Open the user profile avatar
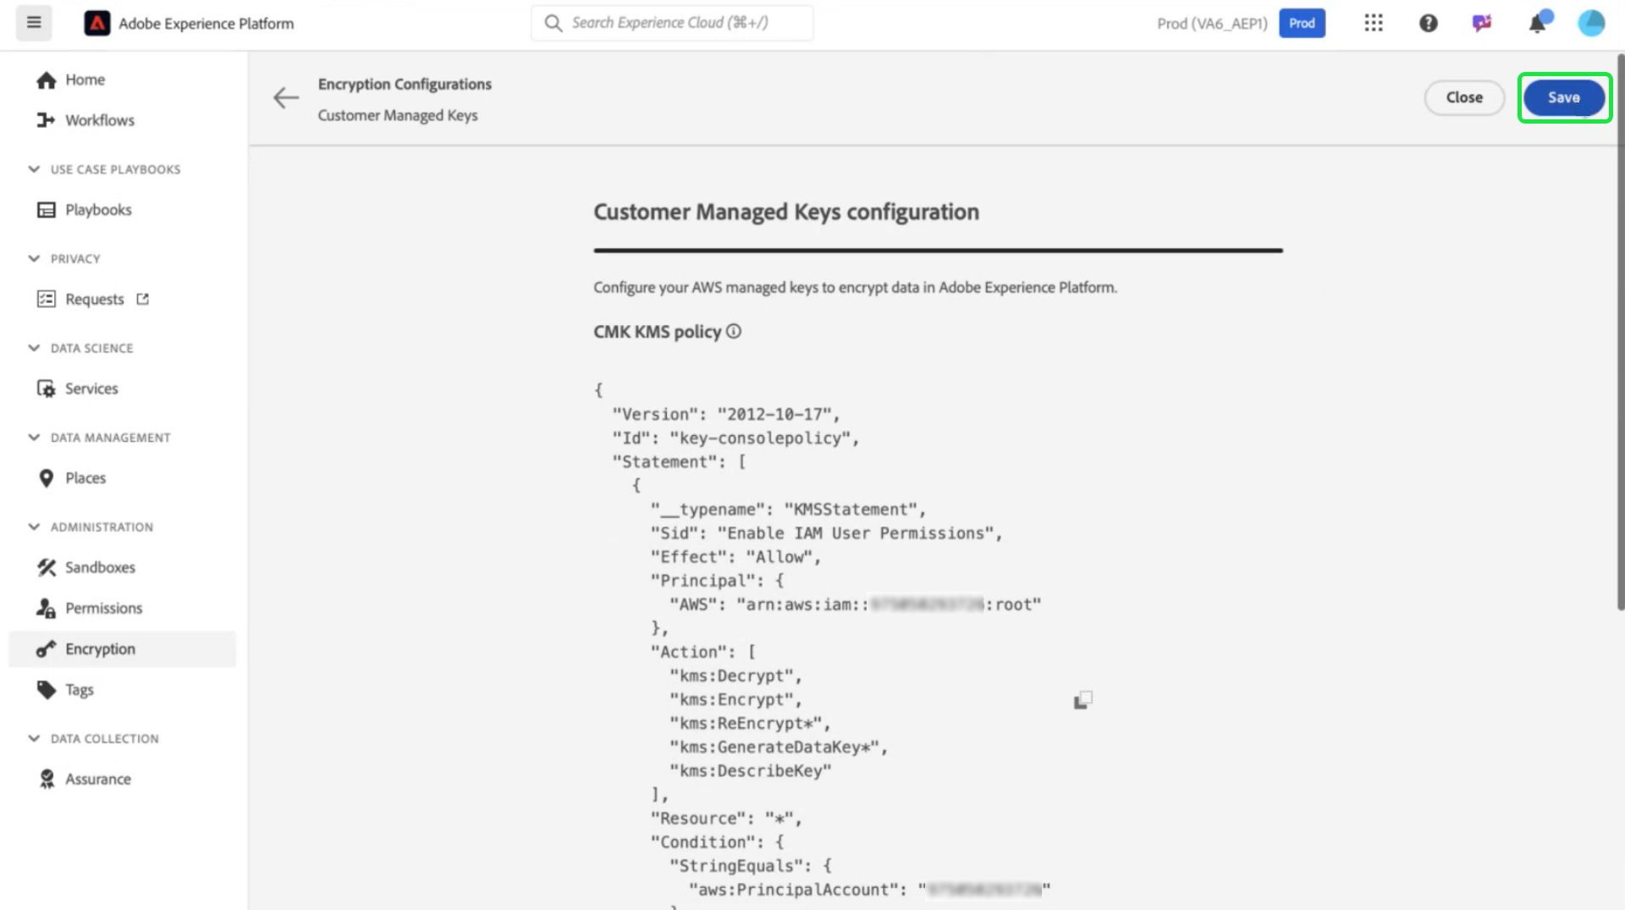Screen dimensions: 1625x910 pyautogui.click(x=1591, y=23)
